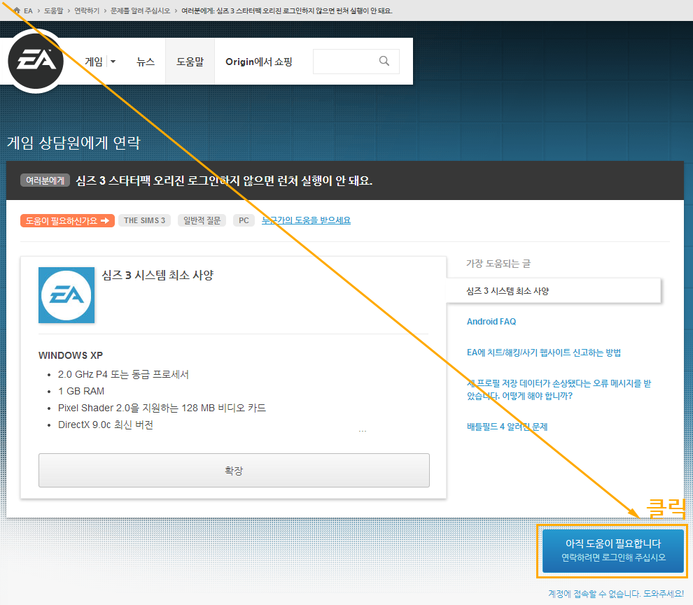
Task: Click the DirectX 9.0c 최신 버전 item
Action: tap(106, 425)
